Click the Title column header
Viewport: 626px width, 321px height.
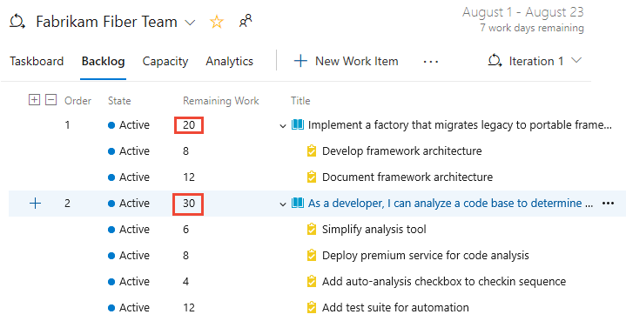[300, 101]
